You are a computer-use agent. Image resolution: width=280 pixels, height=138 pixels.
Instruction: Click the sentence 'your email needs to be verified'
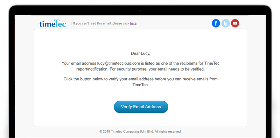pos(176,69)
